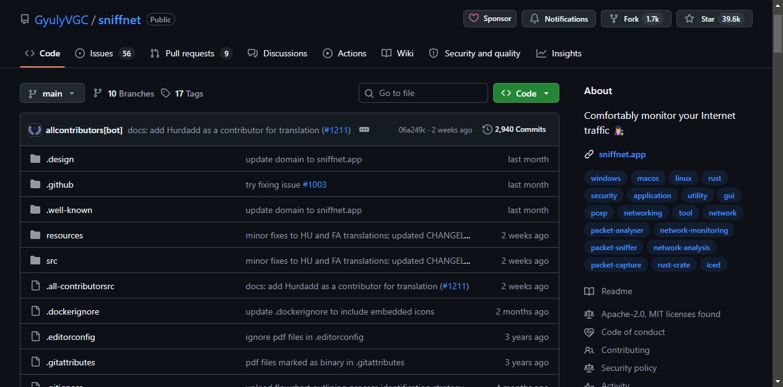Select the macos topic tag

[x=648, y=178]
